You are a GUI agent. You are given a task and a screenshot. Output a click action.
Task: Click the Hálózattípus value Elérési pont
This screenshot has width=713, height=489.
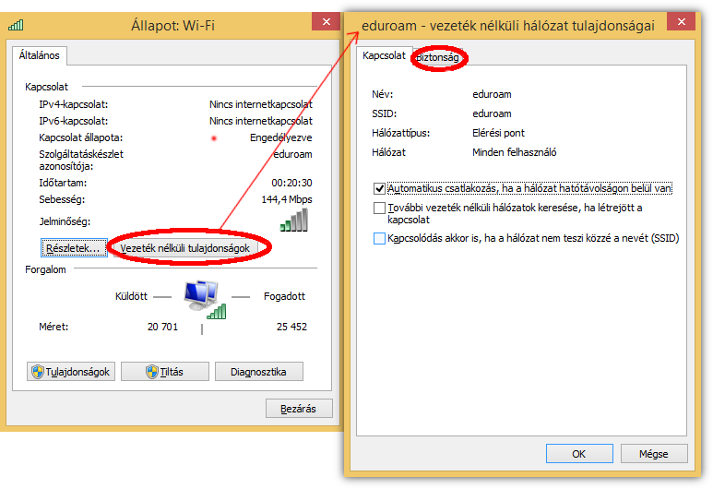pos(498,133)
